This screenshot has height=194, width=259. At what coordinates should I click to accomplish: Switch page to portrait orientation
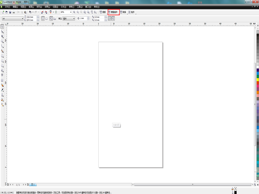pos(43,18)
